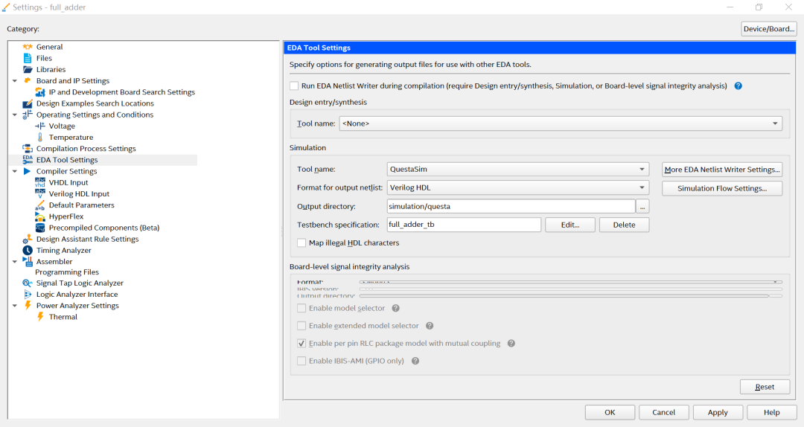Click the Timing Analyzer clock icon

pos(28,251)
